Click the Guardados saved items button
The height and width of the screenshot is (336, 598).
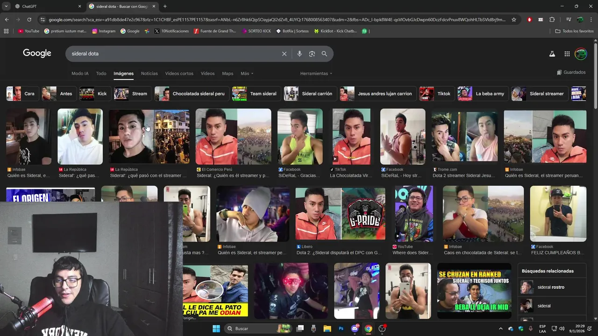[x=571, y=72]
